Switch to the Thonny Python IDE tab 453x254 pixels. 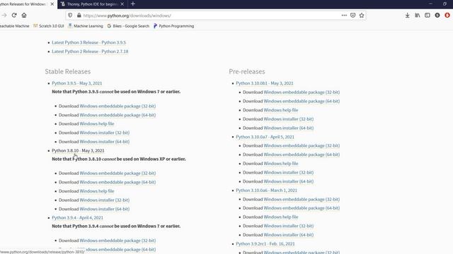pyautogui.click(x=93, y=4)
